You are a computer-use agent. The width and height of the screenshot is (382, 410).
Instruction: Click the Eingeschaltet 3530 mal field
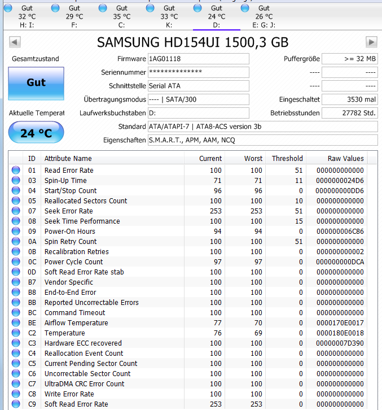(350, 99)
